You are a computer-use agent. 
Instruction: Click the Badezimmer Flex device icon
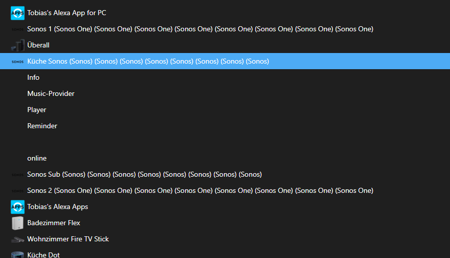tap(18, 223)
